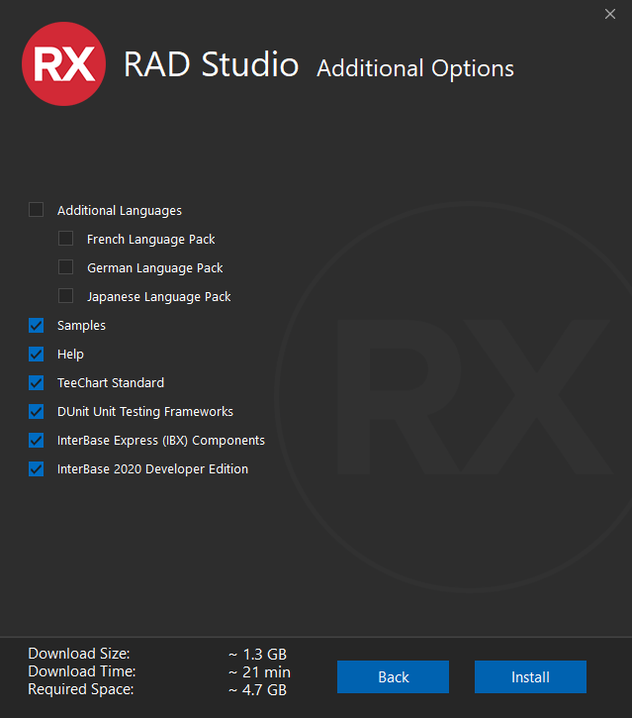Uncheck the Samples checkbox
Screen dimensions: 632x718
[37, 325]
